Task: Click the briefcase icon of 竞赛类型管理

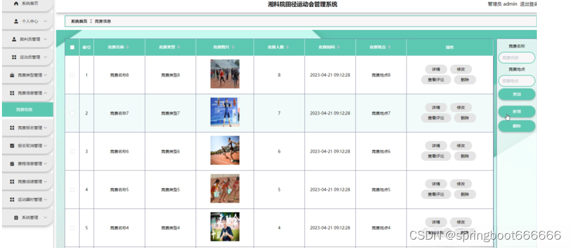Action: tap(12, 75)
